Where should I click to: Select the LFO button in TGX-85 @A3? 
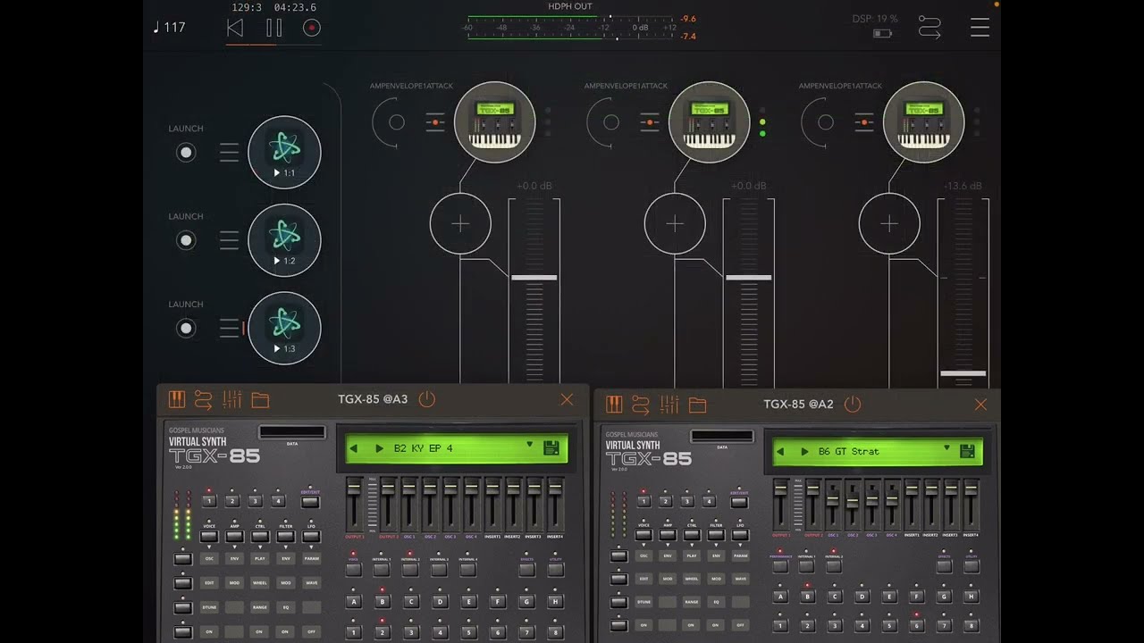[x=311, y=536]
